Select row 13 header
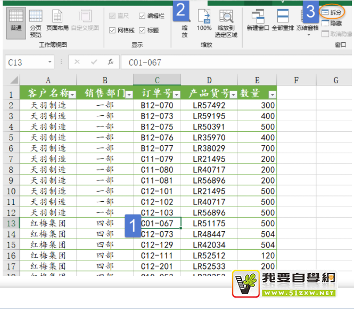 11,223
